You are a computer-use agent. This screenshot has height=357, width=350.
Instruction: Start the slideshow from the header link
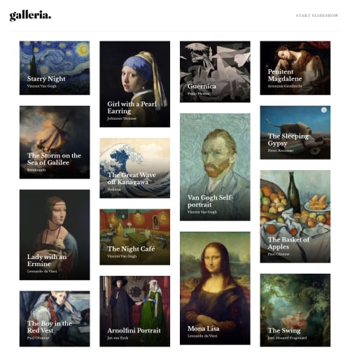pyautogui.click(x=317, y=15)
